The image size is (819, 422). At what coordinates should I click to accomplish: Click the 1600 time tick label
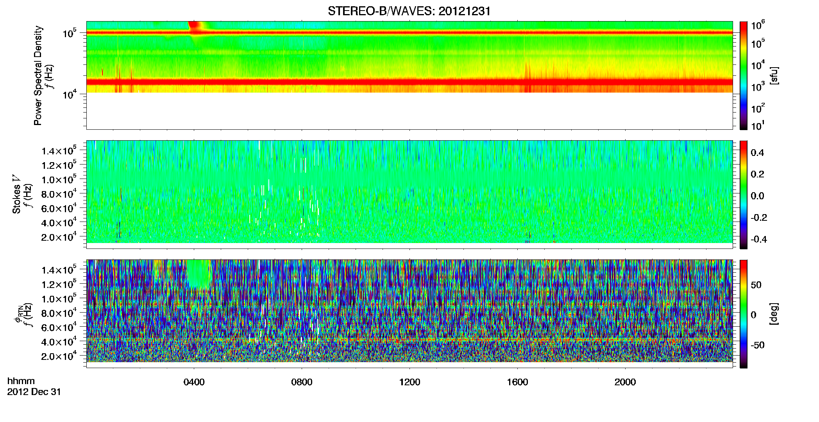pyautogui.click(x=517, y=382)
